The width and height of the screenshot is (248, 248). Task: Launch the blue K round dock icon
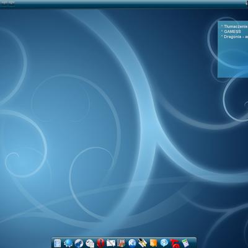(x=132, y=243)
